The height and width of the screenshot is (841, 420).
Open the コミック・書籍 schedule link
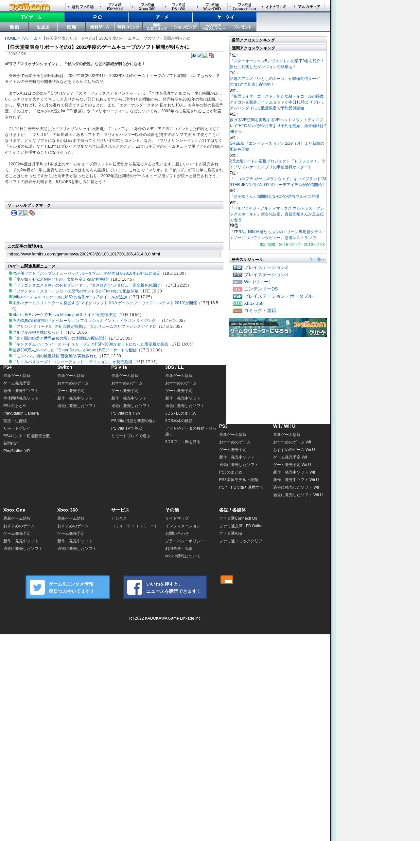tap(260, 310)
